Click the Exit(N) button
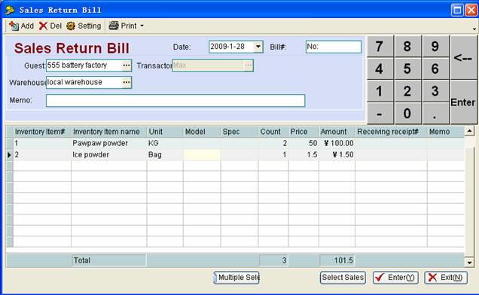This screenshot has width=479, height=295. click(x=446, y=278)
